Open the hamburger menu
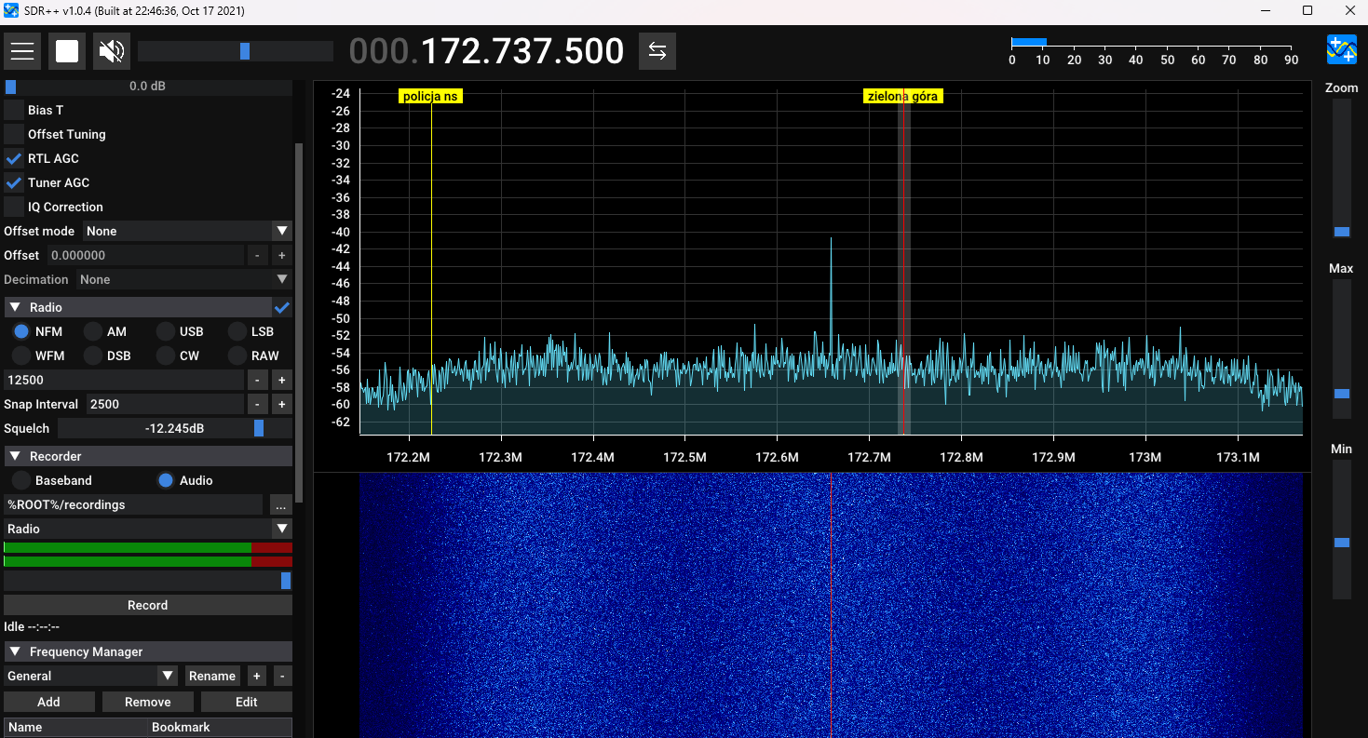Screen dimensions: 1368x738 pyautogui.click(x=21, y=51)
